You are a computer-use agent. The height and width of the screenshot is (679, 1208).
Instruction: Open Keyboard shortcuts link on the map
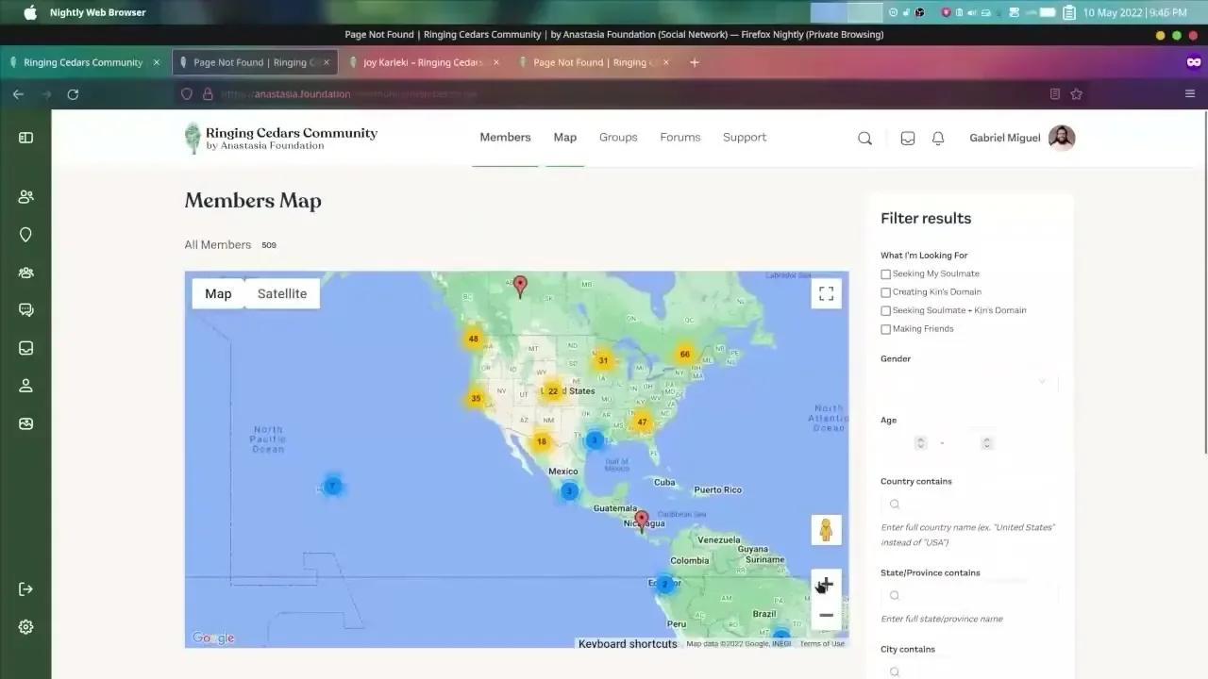(628, 644)
